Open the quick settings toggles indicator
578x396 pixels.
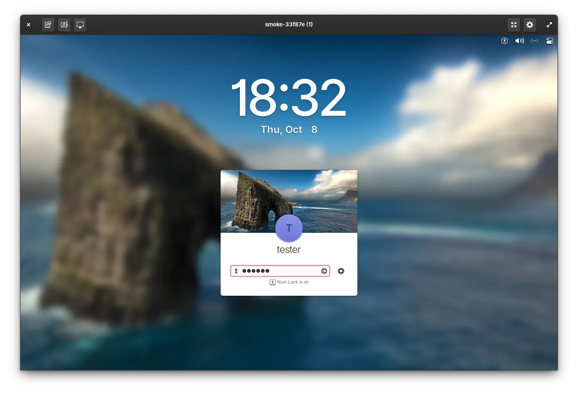coord(550,41)
